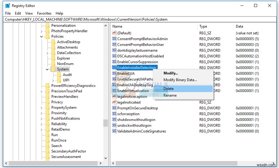Click the Audit folder icon
279x168 pixels.
(x=59, y=75)
